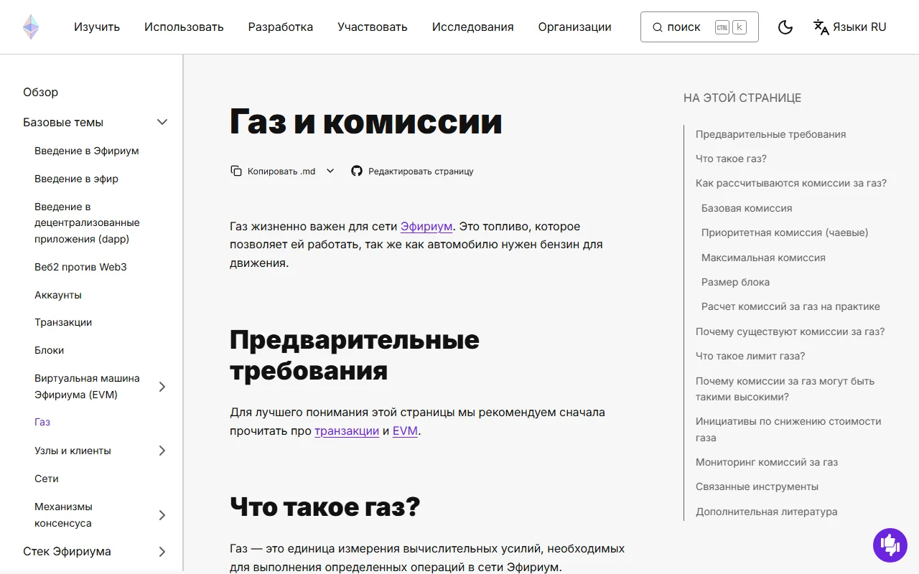The height and width of the screenshot is (574, 919).
Task: Follow the транзакции link in prerequisites
Action: click(x=347, y=430)
